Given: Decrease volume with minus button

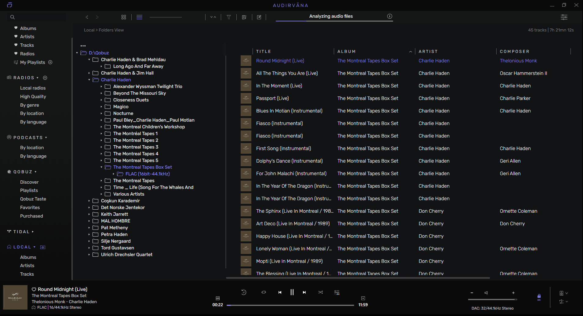Looking at the screenshot, I should coord(472,293).
